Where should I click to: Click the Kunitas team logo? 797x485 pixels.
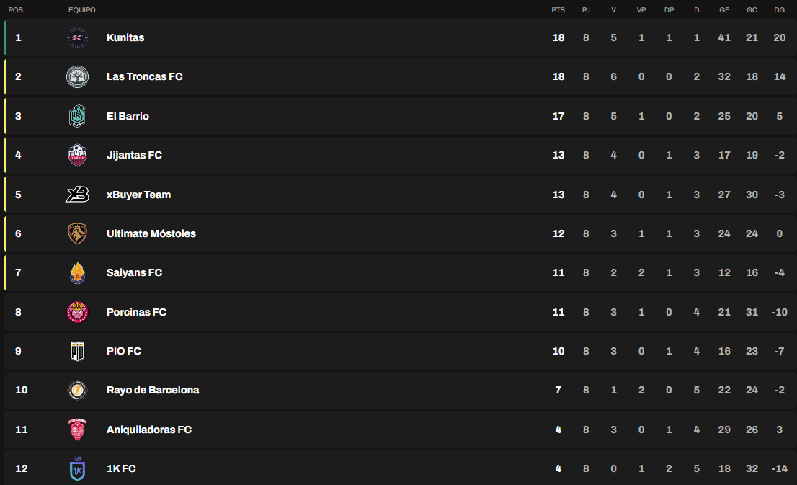tap(77, 37)
